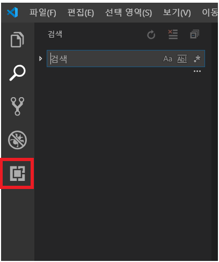Select the Search magnifier icon
The image size is (219, 262).
17,73
